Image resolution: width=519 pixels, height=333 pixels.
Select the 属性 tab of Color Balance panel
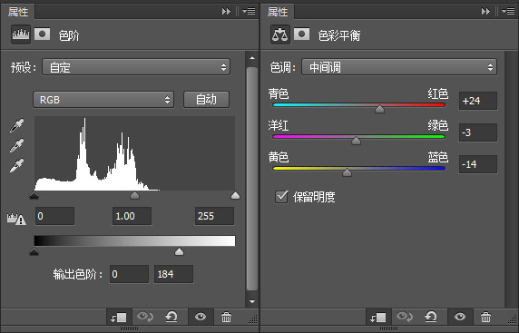pyautogui.click(x=278, y=12)
